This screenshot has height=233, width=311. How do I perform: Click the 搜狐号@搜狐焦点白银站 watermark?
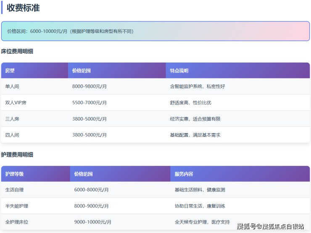pos(270,226)
